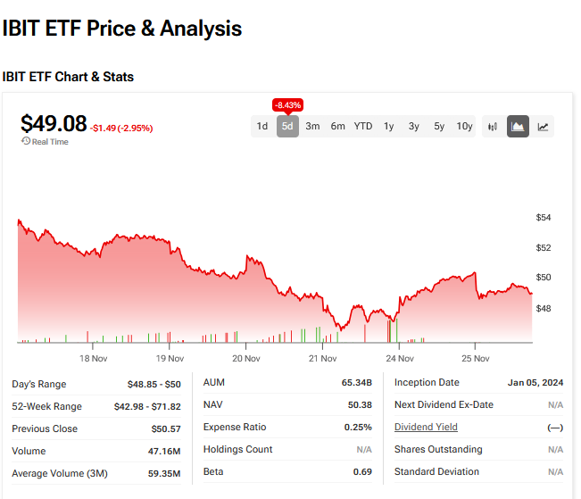Image resolution: width=581 pixels, height=499 pixels.
Task: Select the area chart type icon
Action: coord(518,127)
